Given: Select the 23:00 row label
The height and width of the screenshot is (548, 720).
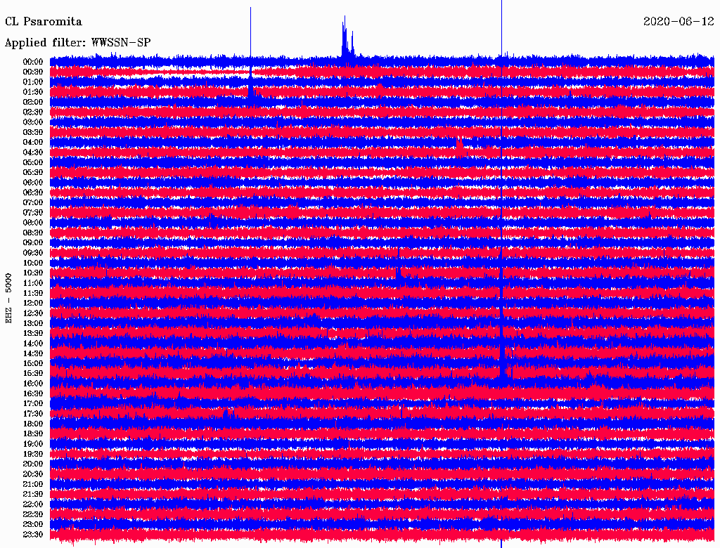Looking at the screenshot, I should [33, 525].
